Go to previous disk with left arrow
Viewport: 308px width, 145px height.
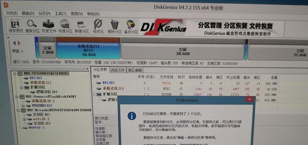coord(14,43)
